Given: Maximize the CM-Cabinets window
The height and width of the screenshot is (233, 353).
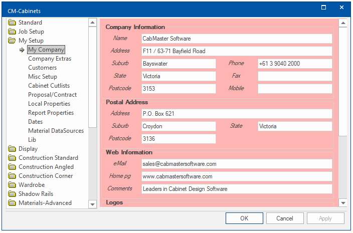Looking at the screenshot, I should click(323, 8).
